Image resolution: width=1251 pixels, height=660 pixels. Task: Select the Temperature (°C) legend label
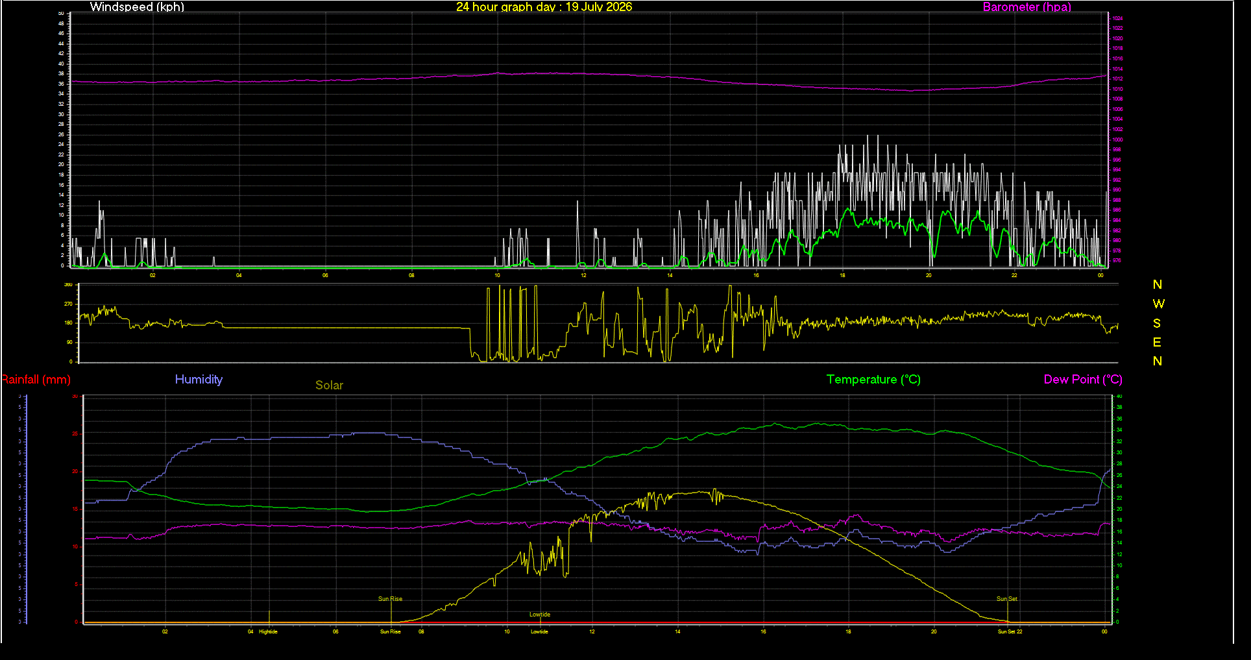pyautogui.click(x=873, y=380)
